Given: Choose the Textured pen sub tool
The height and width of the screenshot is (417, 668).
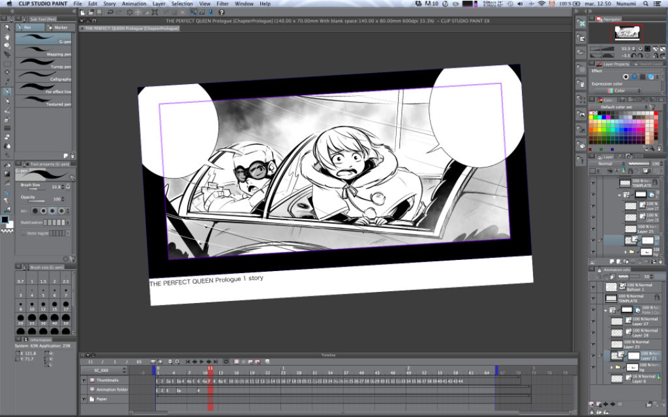Looking at the screenshot, I should (x=44, y=101).
